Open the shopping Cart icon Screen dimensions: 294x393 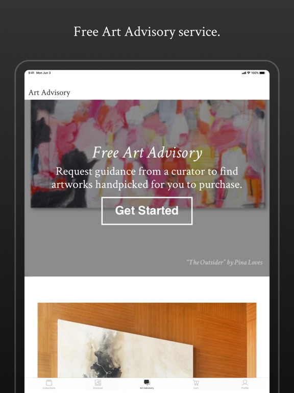pos(196,383)
